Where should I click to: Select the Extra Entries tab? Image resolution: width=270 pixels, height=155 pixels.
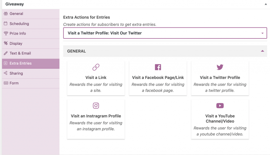coord(31,63)
